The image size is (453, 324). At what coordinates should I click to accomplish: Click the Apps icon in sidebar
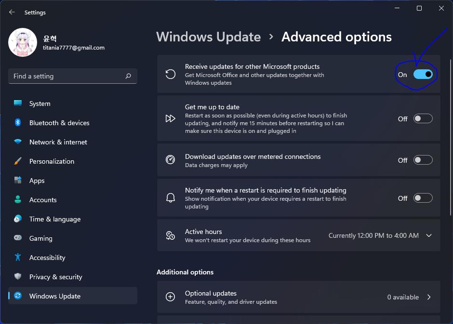(x=18, y=181)
